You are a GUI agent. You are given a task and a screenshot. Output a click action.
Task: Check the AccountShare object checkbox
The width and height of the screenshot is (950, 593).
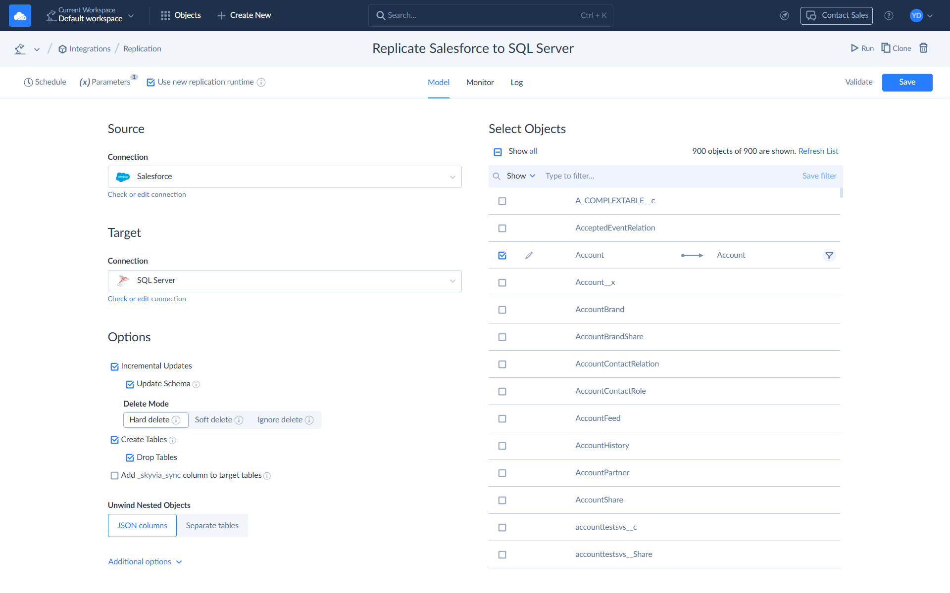click(x=502, y=500)
